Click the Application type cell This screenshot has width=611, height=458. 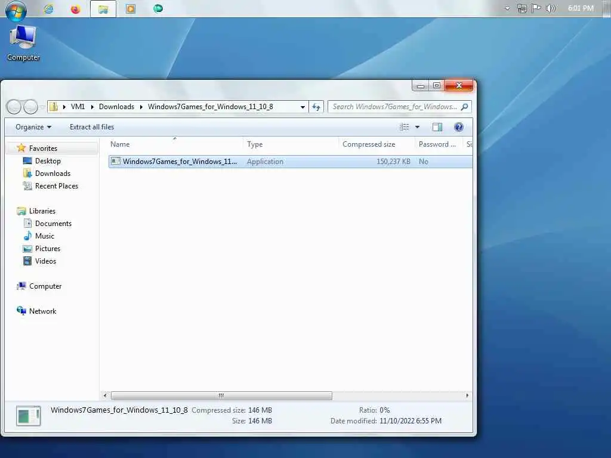point(265,161)
